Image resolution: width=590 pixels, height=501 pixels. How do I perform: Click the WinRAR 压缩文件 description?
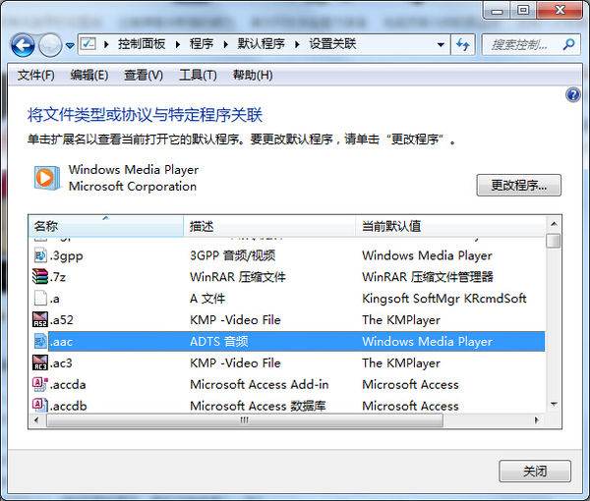pyautogui.click(x=238, y=277)
